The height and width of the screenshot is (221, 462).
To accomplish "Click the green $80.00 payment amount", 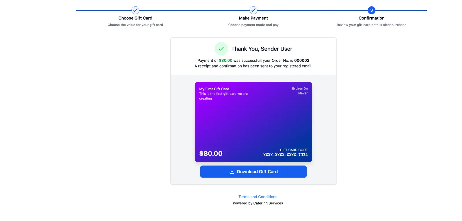I will tap(226, 61).
